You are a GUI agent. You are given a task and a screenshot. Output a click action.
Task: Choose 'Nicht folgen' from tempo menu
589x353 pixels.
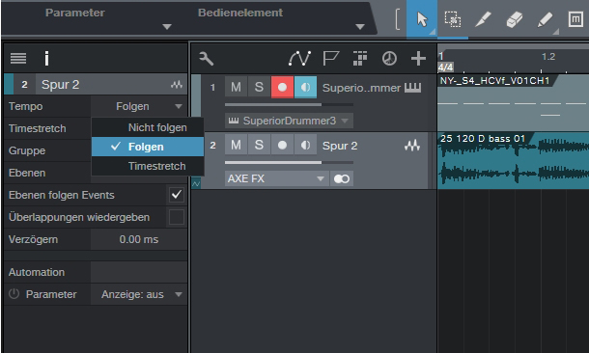(148, 127)
